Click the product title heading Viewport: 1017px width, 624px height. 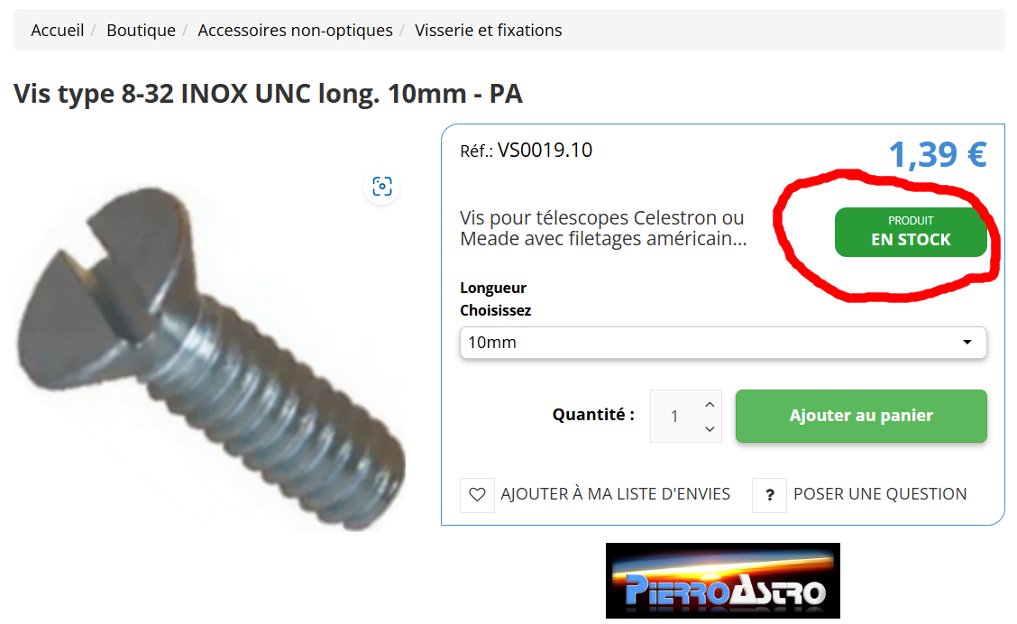tap(268, 94)
